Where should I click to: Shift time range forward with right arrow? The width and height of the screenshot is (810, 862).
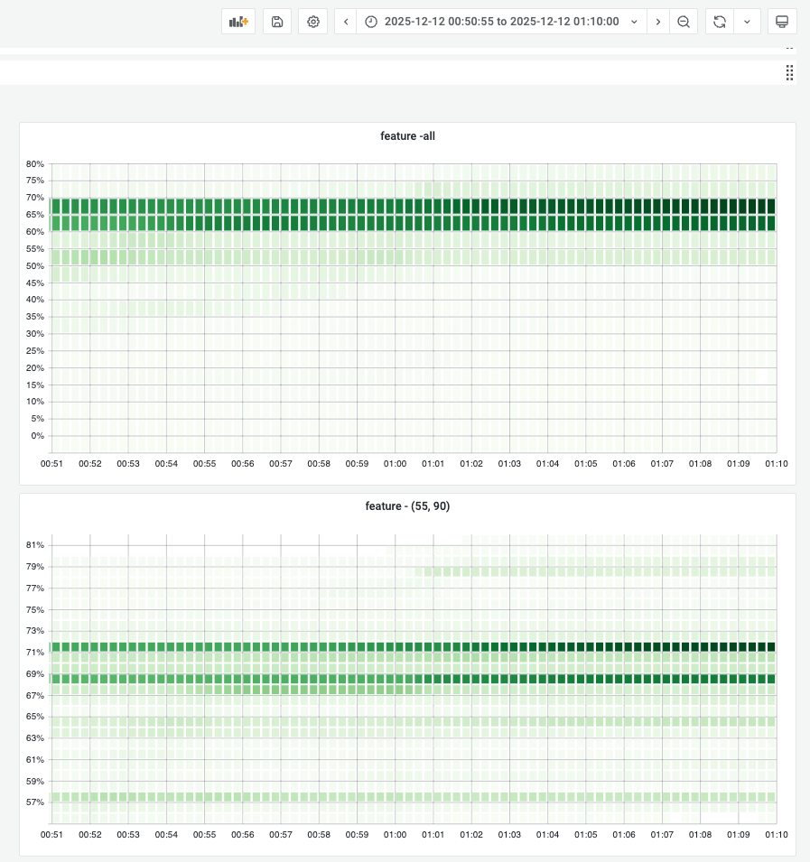(658, 22)
